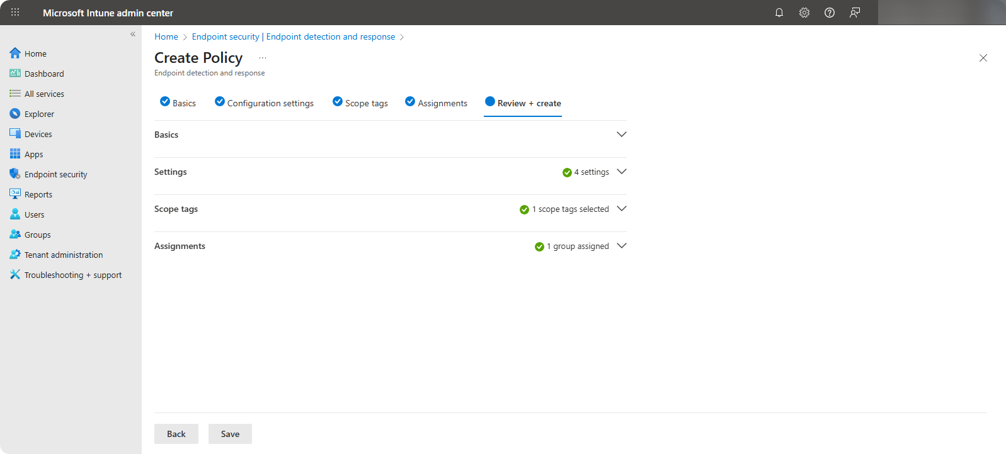
Task: Open the app launcher waffle icon
Action: coord(15,13)
